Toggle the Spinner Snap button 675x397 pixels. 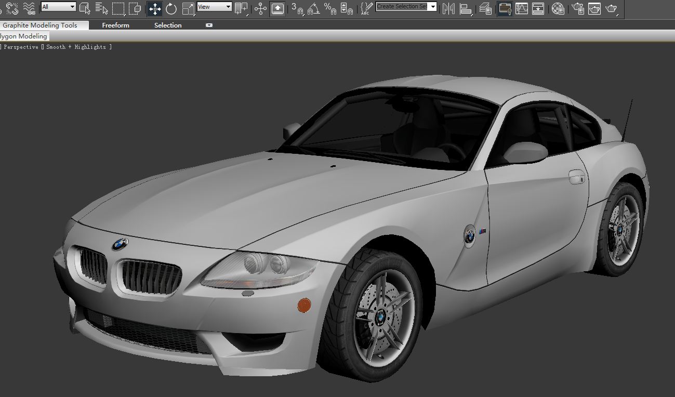pyautogui.click(x=347, y=8)
